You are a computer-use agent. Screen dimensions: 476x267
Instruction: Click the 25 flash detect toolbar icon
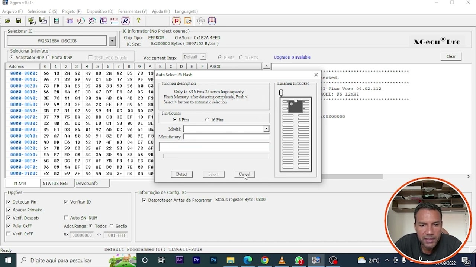pos(92,21)
